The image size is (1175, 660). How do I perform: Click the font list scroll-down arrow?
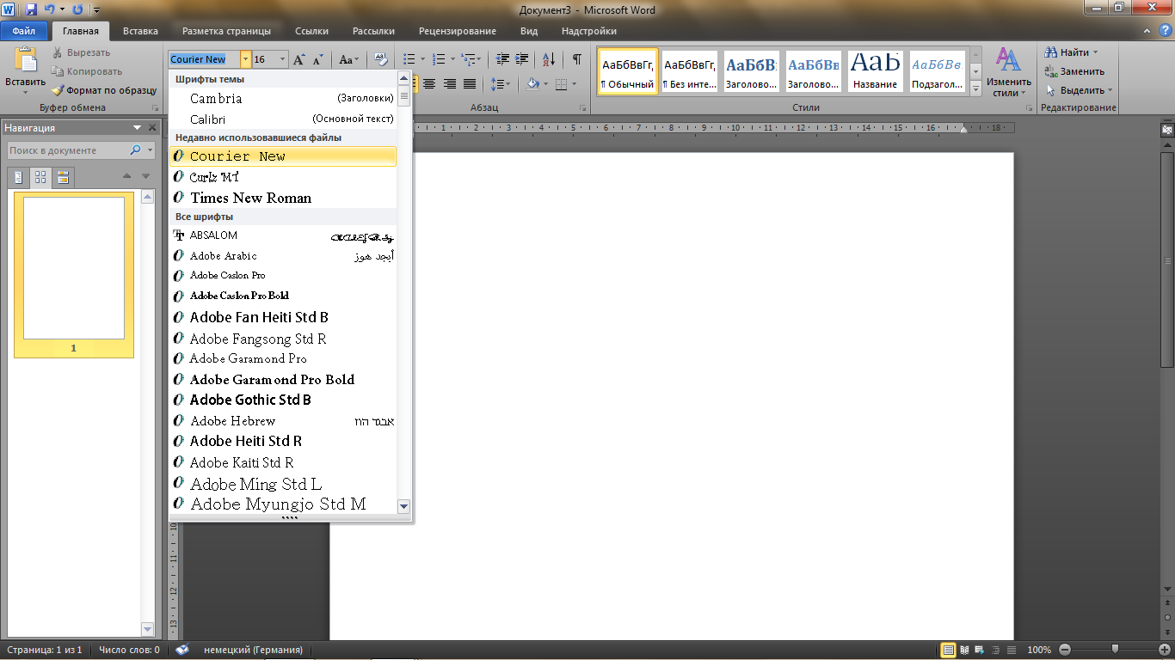tap(404, 506)
